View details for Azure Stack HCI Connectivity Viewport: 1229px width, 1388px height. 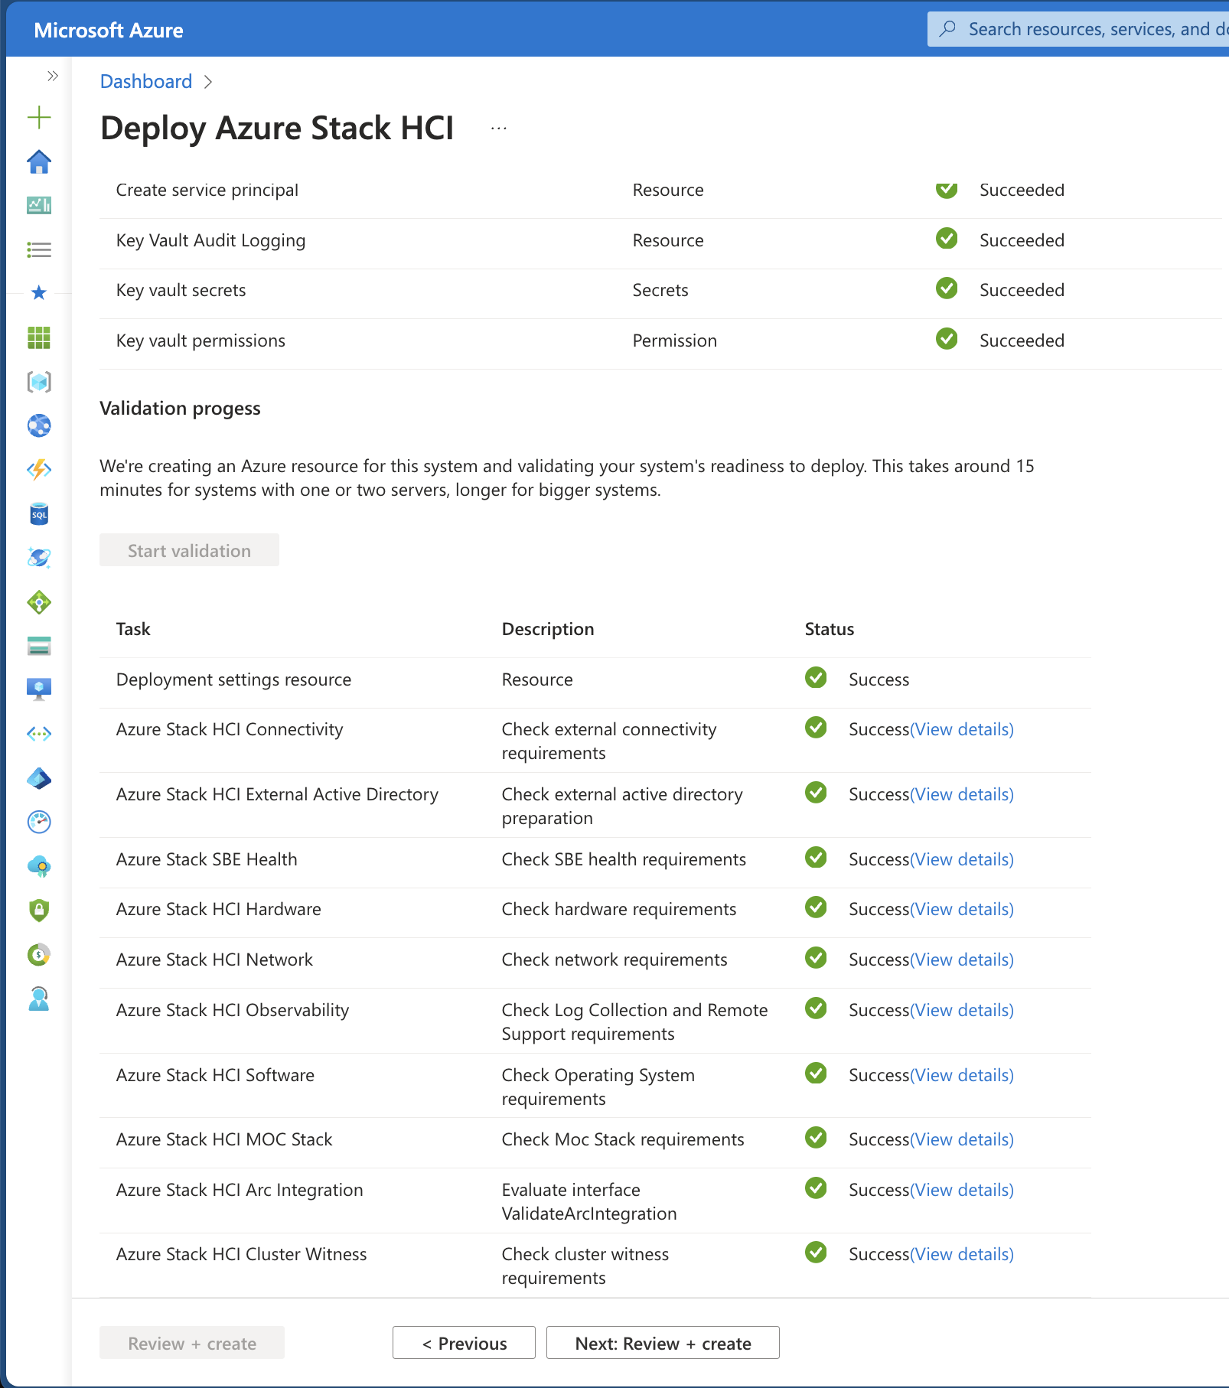click(x=962, y=729)
